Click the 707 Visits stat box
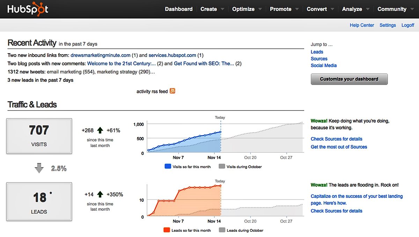 point(39,136)
